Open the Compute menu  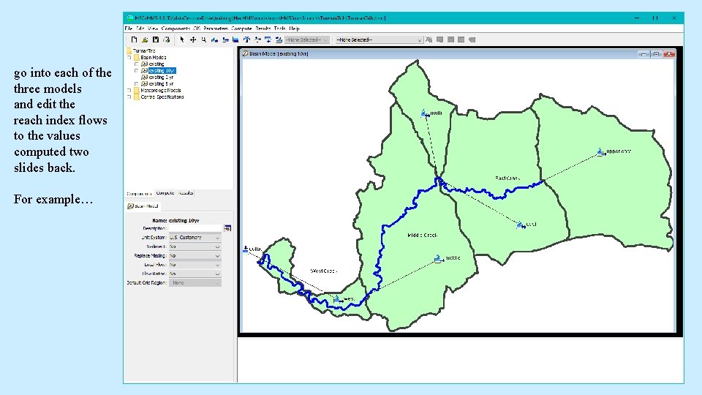point(241,29)
